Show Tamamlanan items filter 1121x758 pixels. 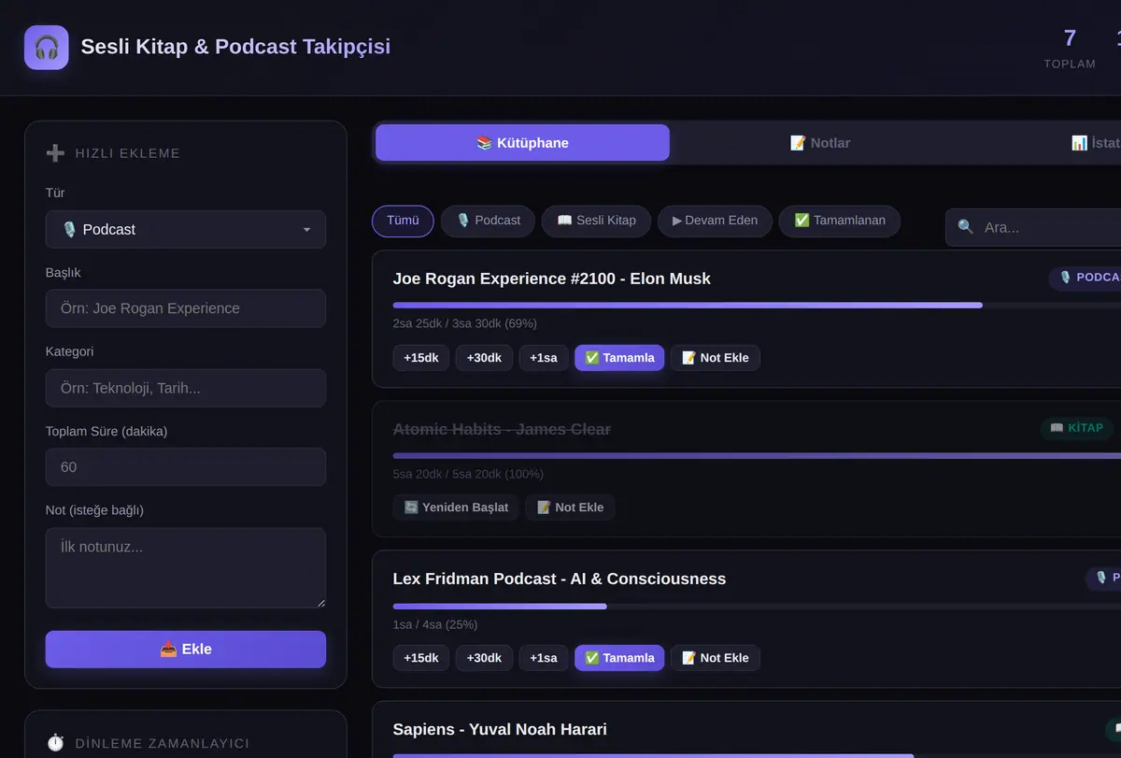tap(840, 221)
